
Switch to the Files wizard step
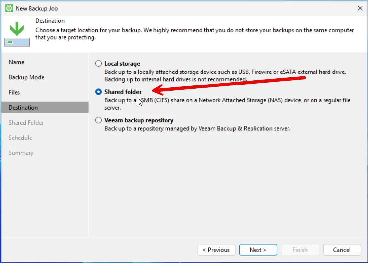(14, 92)
